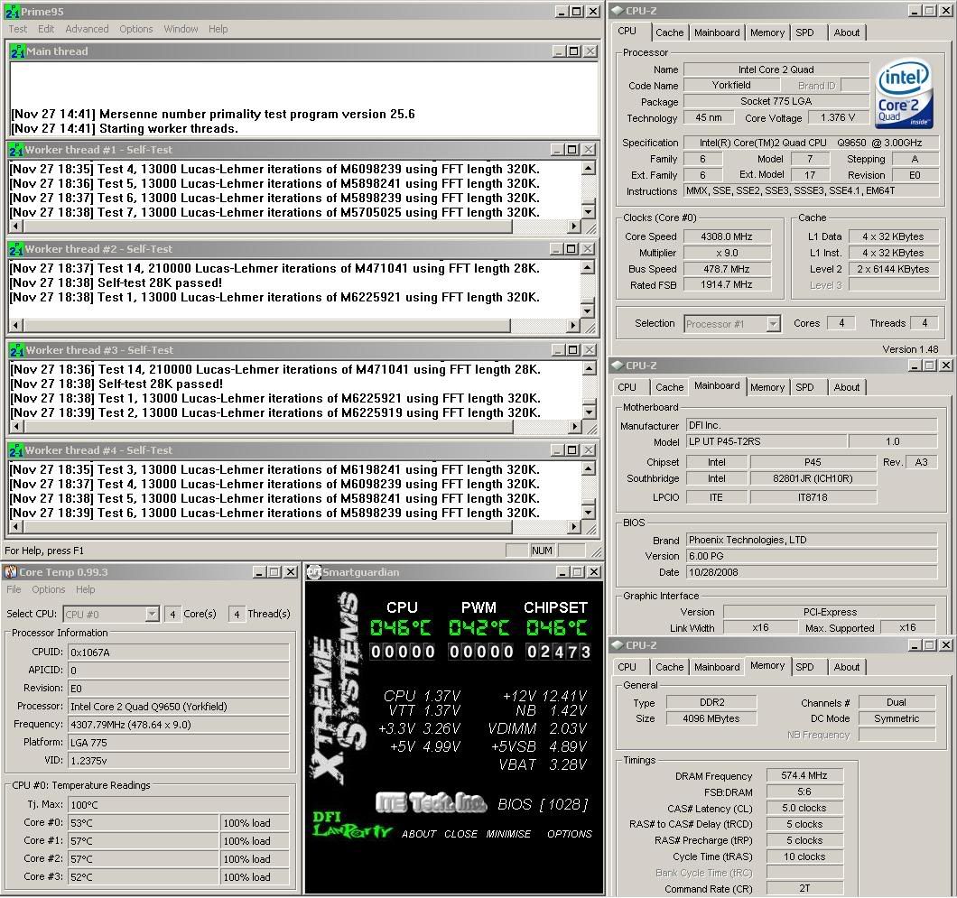Click Worker thread #4 window icon
Viewport: 957px width, 898px height.
(16, 450)
